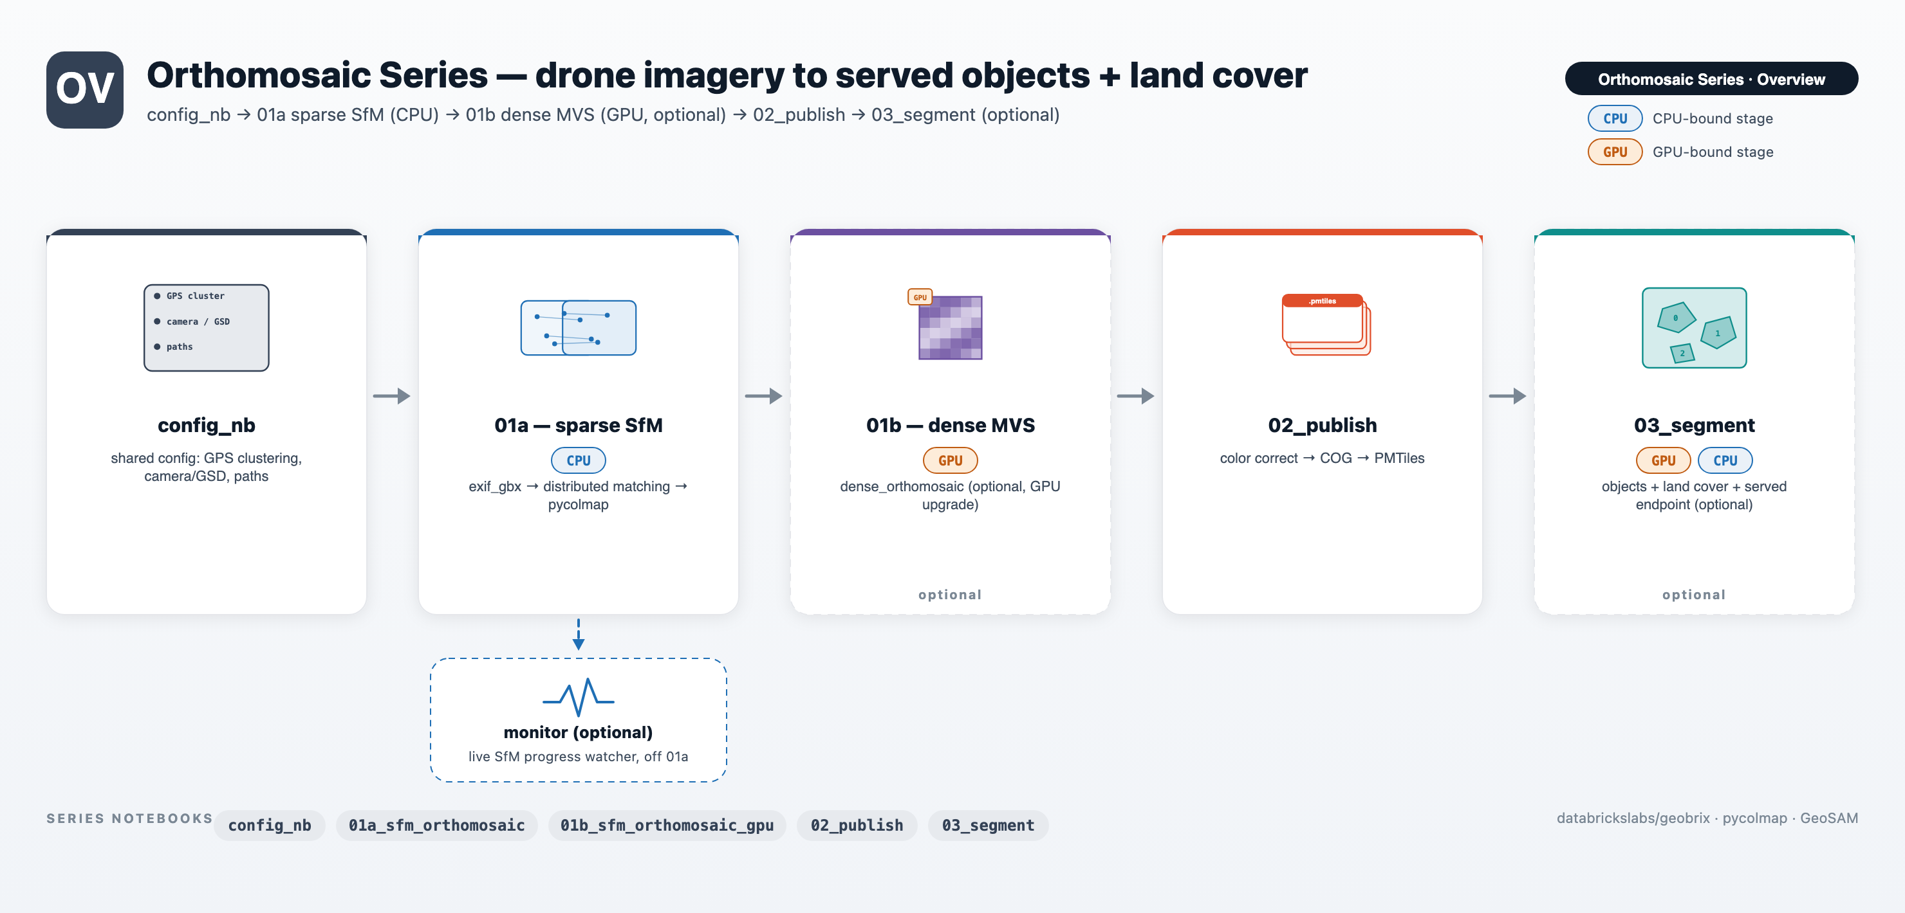1905x913 pixels.
Task: Click 'databrickslabs/geobrix · pycolmap · GeoSAM' footer
Action: point(1707,818)
